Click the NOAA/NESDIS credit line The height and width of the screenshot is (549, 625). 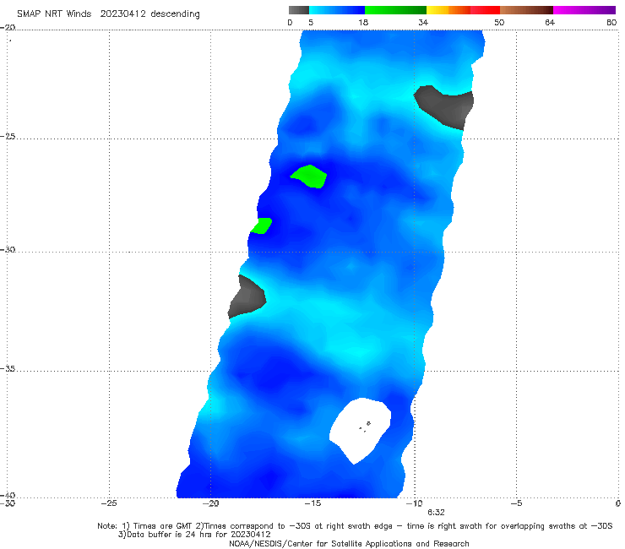(349, 543)
